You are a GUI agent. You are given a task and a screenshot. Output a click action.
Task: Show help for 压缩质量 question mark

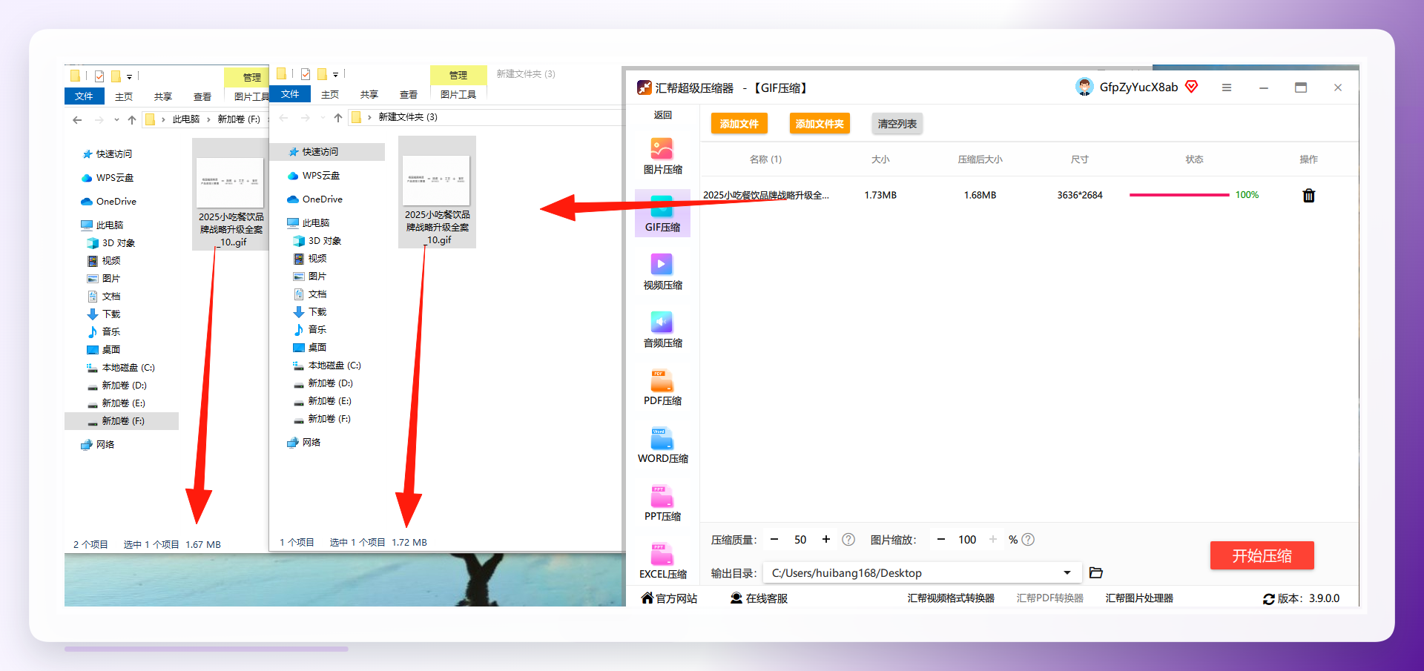click(848, 540)
